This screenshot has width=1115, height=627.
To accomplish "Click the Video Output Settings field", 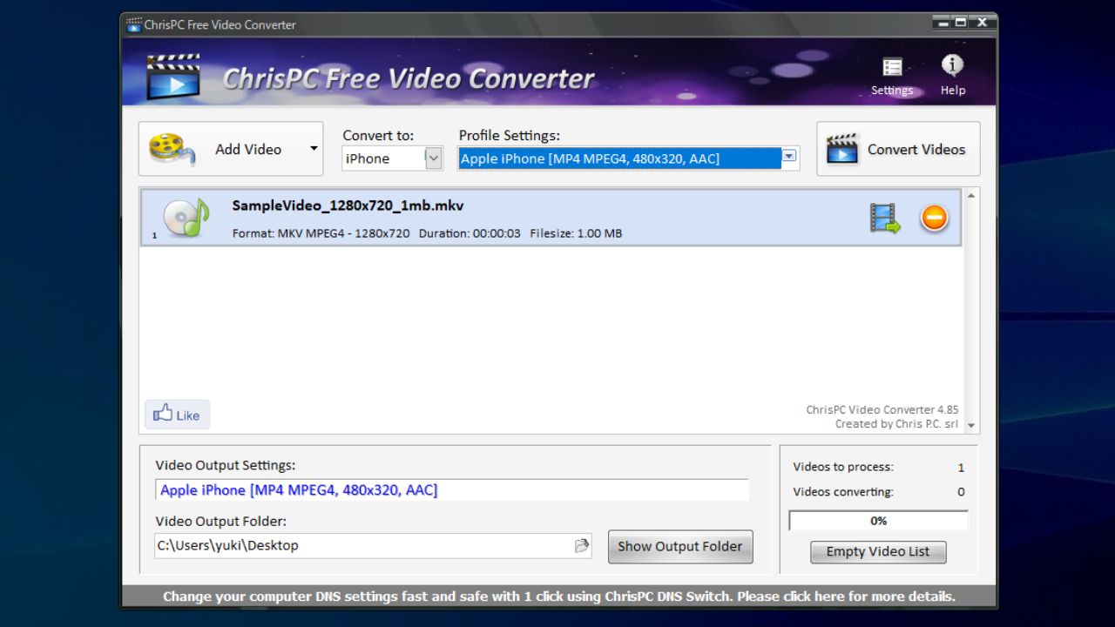I will point(452,490).
